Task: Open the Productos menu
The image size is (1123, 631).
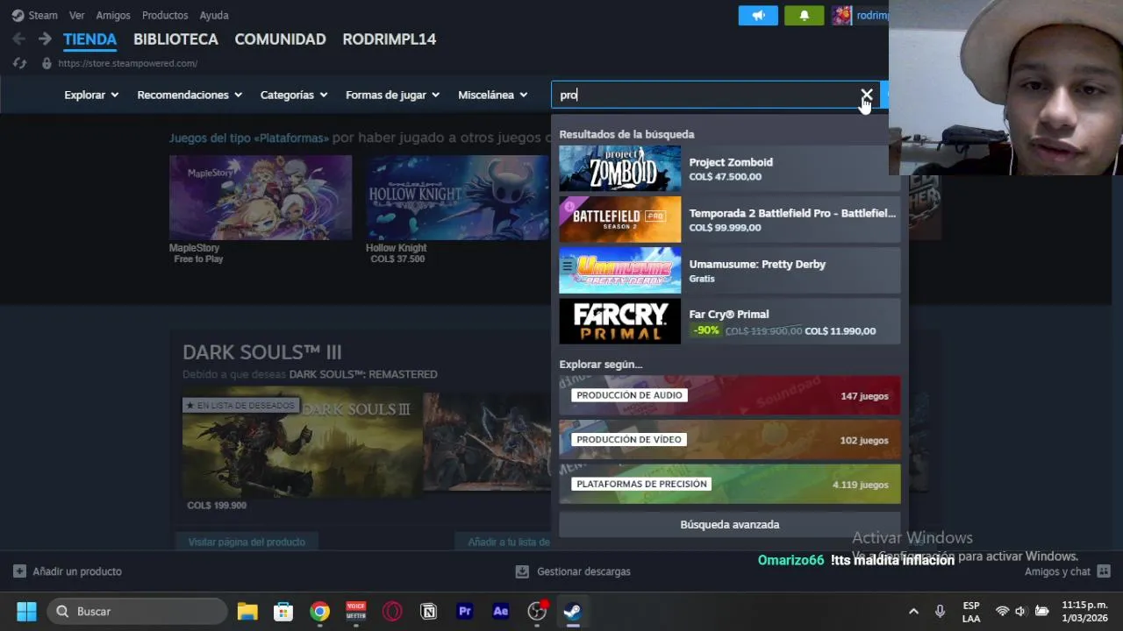Action: tap(165, 15)
